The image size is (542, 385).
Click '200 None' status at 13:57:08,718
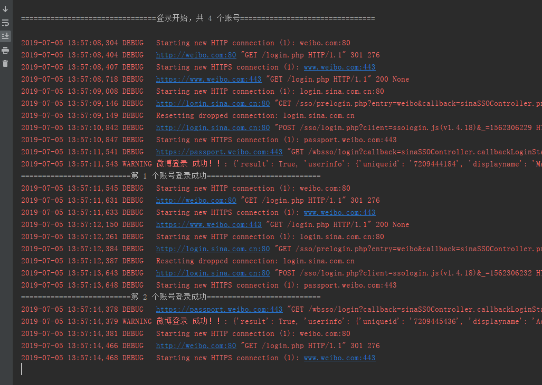coord(392,79)
